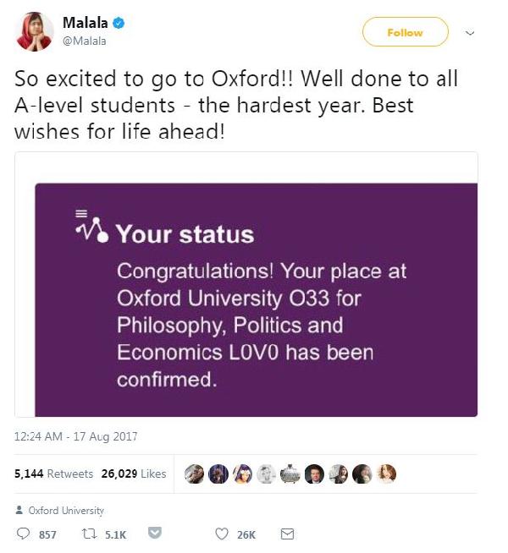Screen dimensions: 508x553
Task: Click the 12:24 AM - 17 Aug 2017 timestamp
Action: tap(75, 436)
